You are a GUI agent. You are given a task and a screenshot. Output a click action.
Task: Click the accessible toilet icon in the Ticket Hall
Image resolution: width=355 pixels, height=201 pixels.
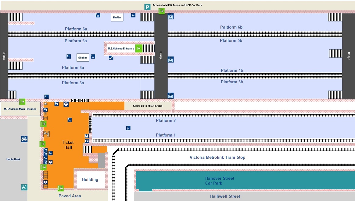[x=46, y=162]
